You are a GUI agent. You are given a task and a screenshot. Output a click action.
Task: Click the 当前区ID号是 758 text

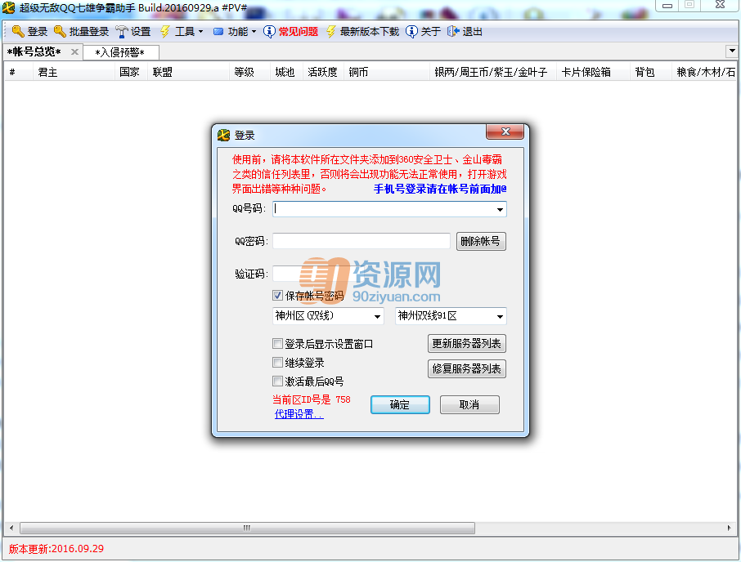click(x=312, y=399)
